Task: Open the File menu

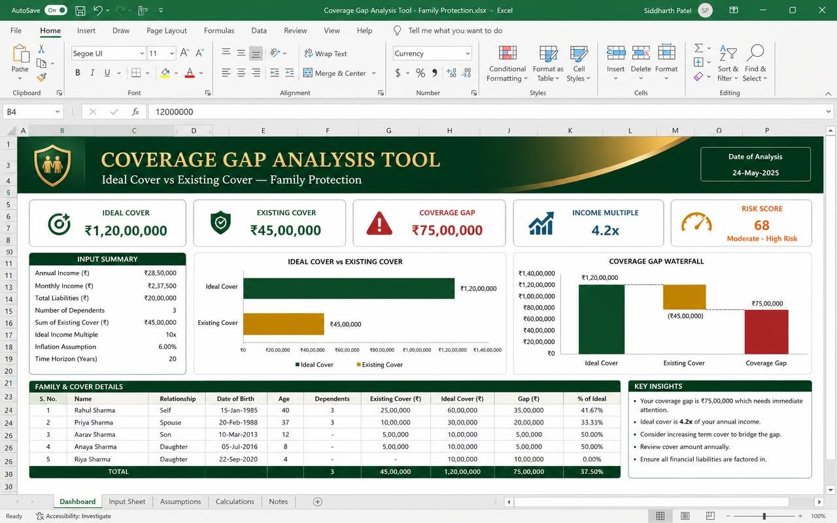Action: coord(16,31)
